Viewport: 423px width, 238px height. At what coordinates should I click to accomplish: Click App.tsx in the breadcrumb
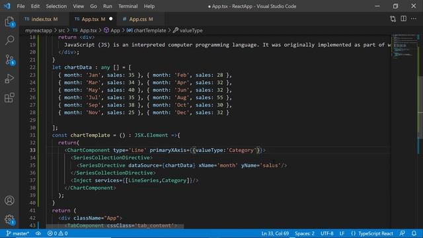coord(88,30)
